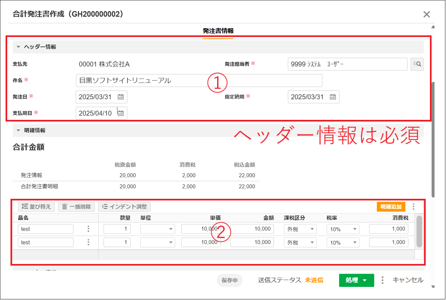Open the 課税区分 外税 dropdown in second row
Viewport: 446px width, 300px height.
pyautogui.click(x=300, y=242)
